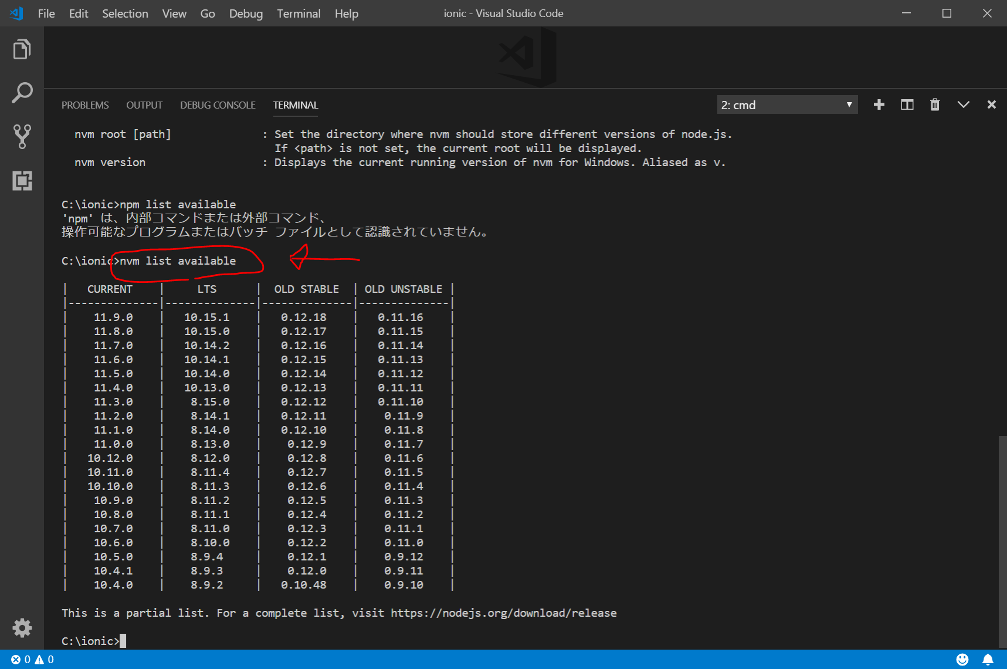This screenshot has width=1007, height=669.
Task: Open the Search view in activity bar
Action: 22,93
